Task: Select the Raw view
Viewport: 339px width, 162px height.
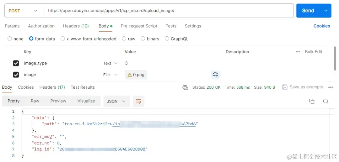Action: point(35,101)
